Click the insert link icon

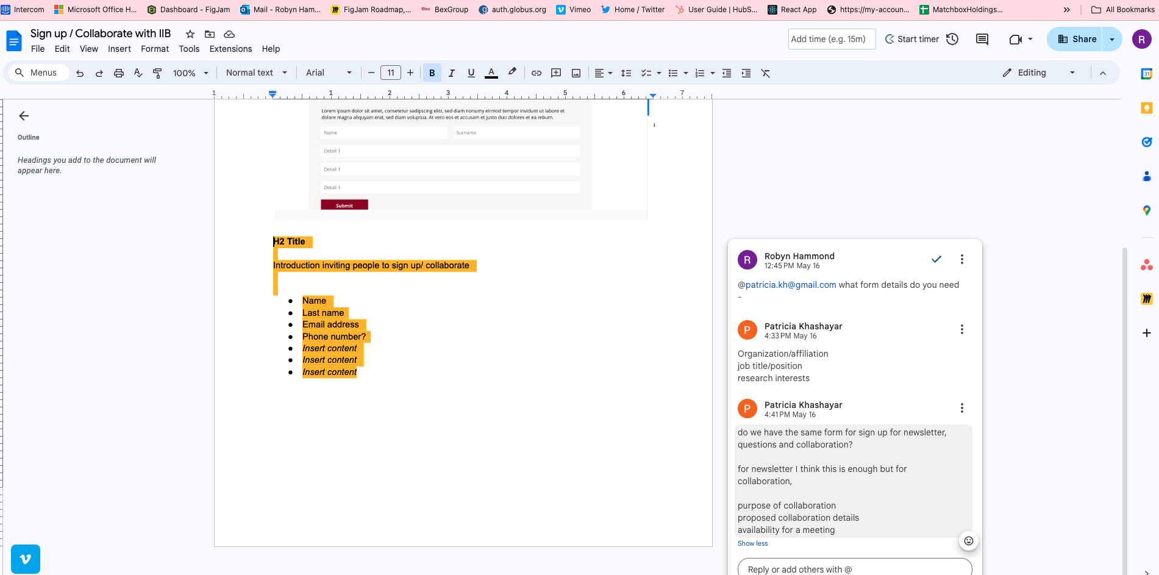[x=537, y=73]
